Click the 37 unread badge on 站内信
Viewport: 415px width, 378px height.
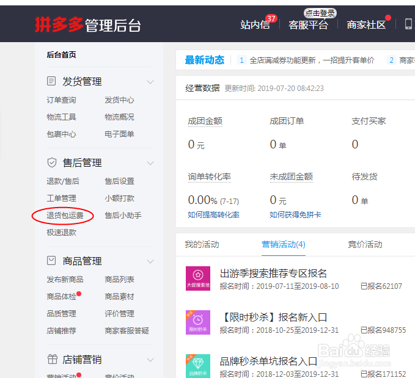pyautogui.click(x=271, y=18)
